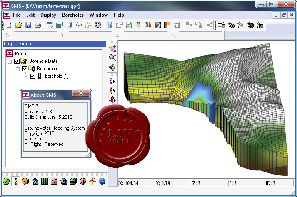
Task: Click the Open file folder icon
Action: click(x=19, y=25)
